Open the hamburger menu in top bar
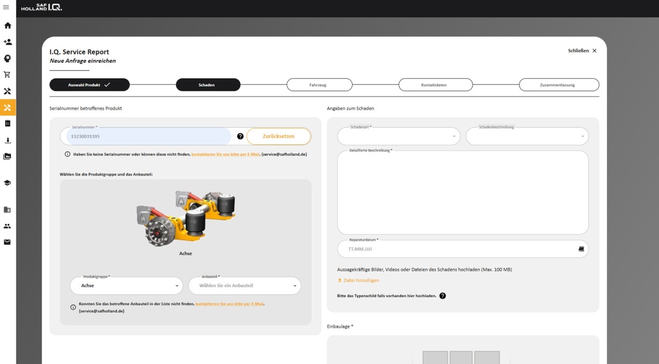659x364 pixels. click(7, 7)
